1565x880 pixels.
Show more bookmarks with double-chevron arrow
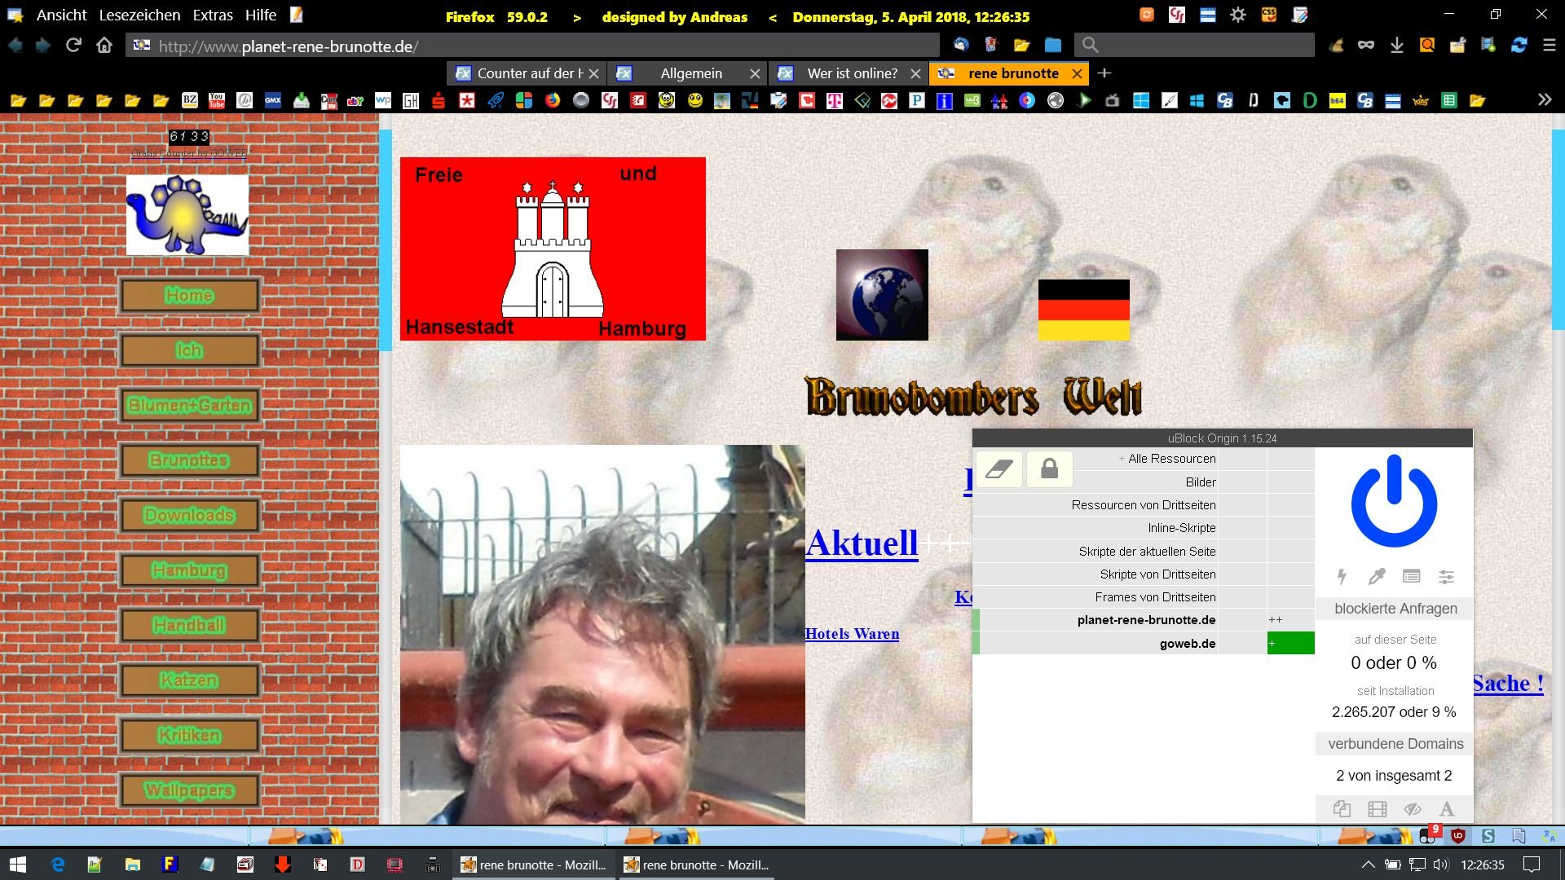pos(1544,100)
